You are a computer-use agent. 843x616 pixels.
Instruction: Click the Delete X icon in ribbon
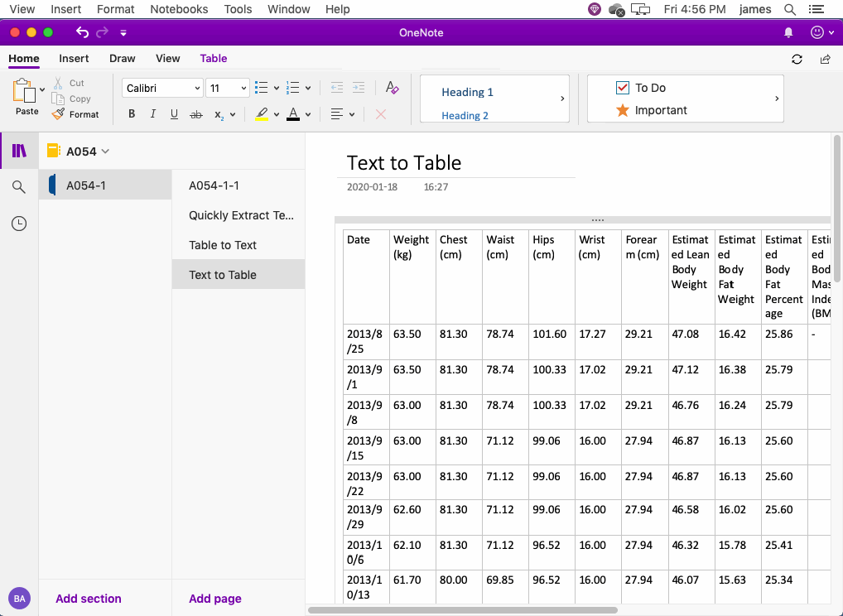tap(381, 114)
